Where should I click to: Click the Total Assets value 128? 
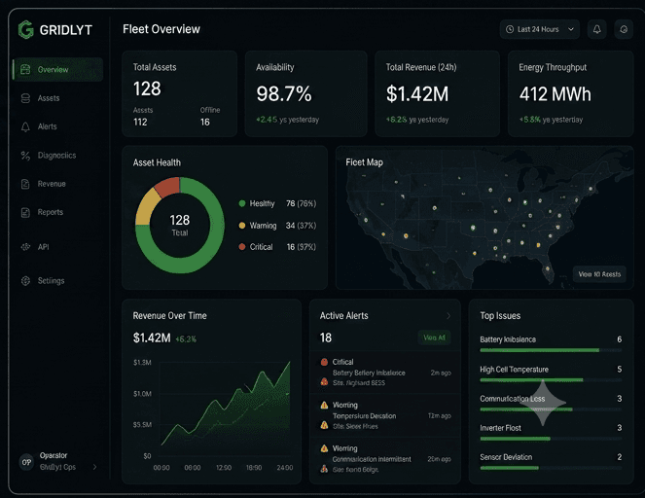[x=147, y=89]
